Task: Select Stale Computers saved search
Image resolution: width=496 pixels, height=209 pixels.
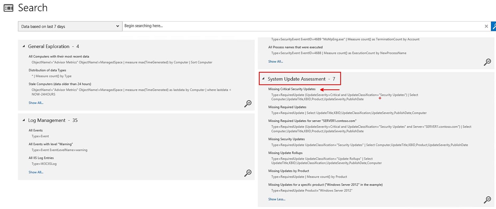Action: tap(60, 84)
